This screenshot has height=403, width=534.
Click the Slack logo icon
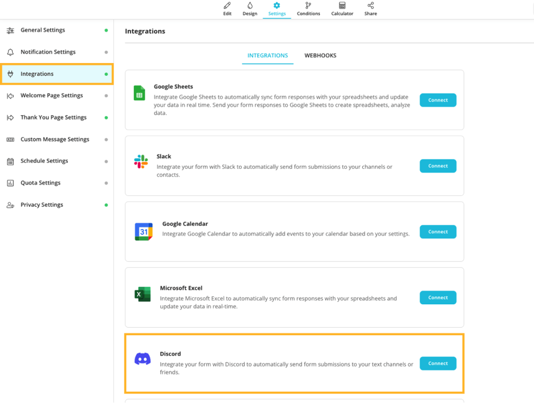click(x=141, y=162)
